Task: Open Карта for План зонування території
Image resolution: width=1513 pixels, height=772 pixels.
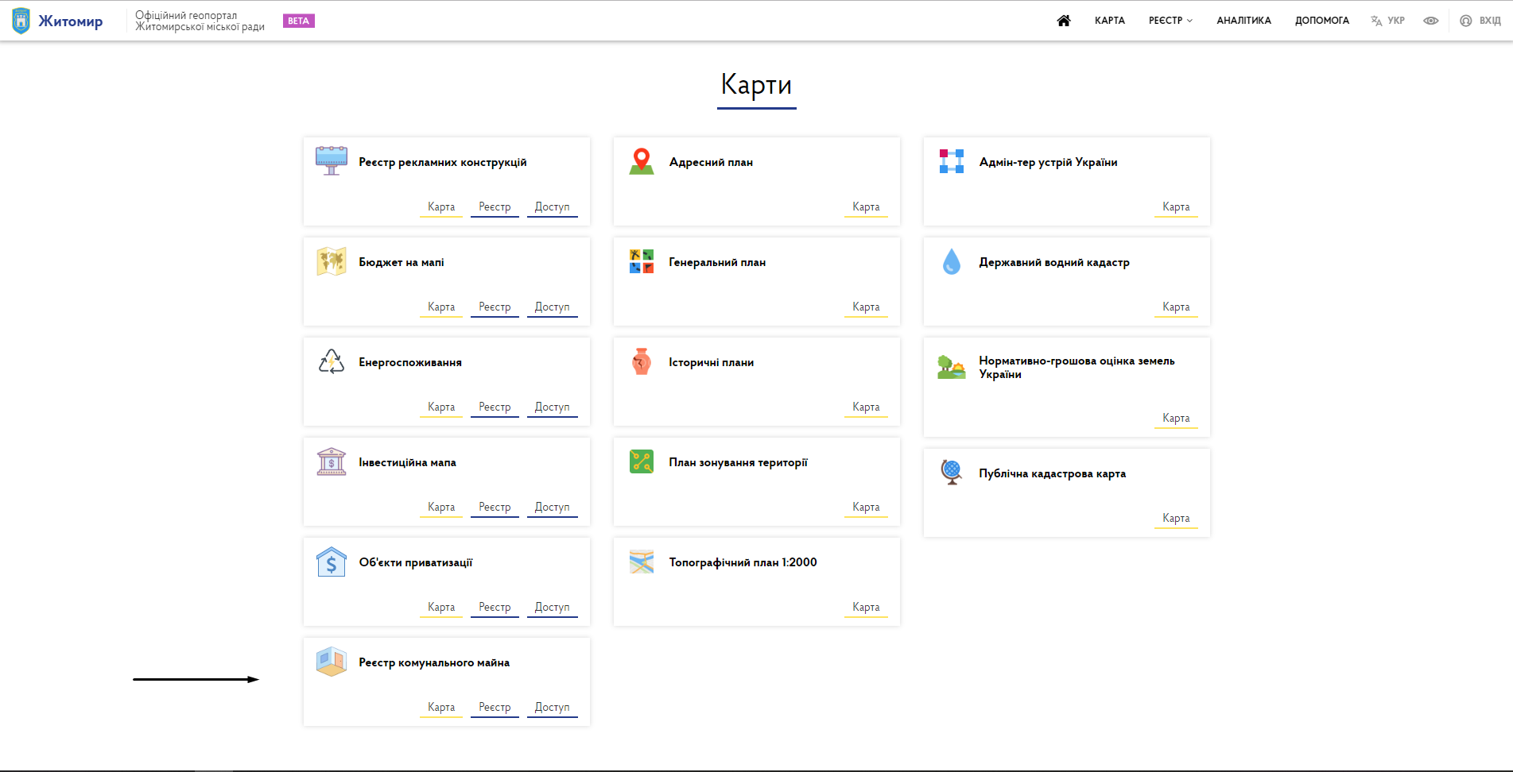Action: click(866, 508)
